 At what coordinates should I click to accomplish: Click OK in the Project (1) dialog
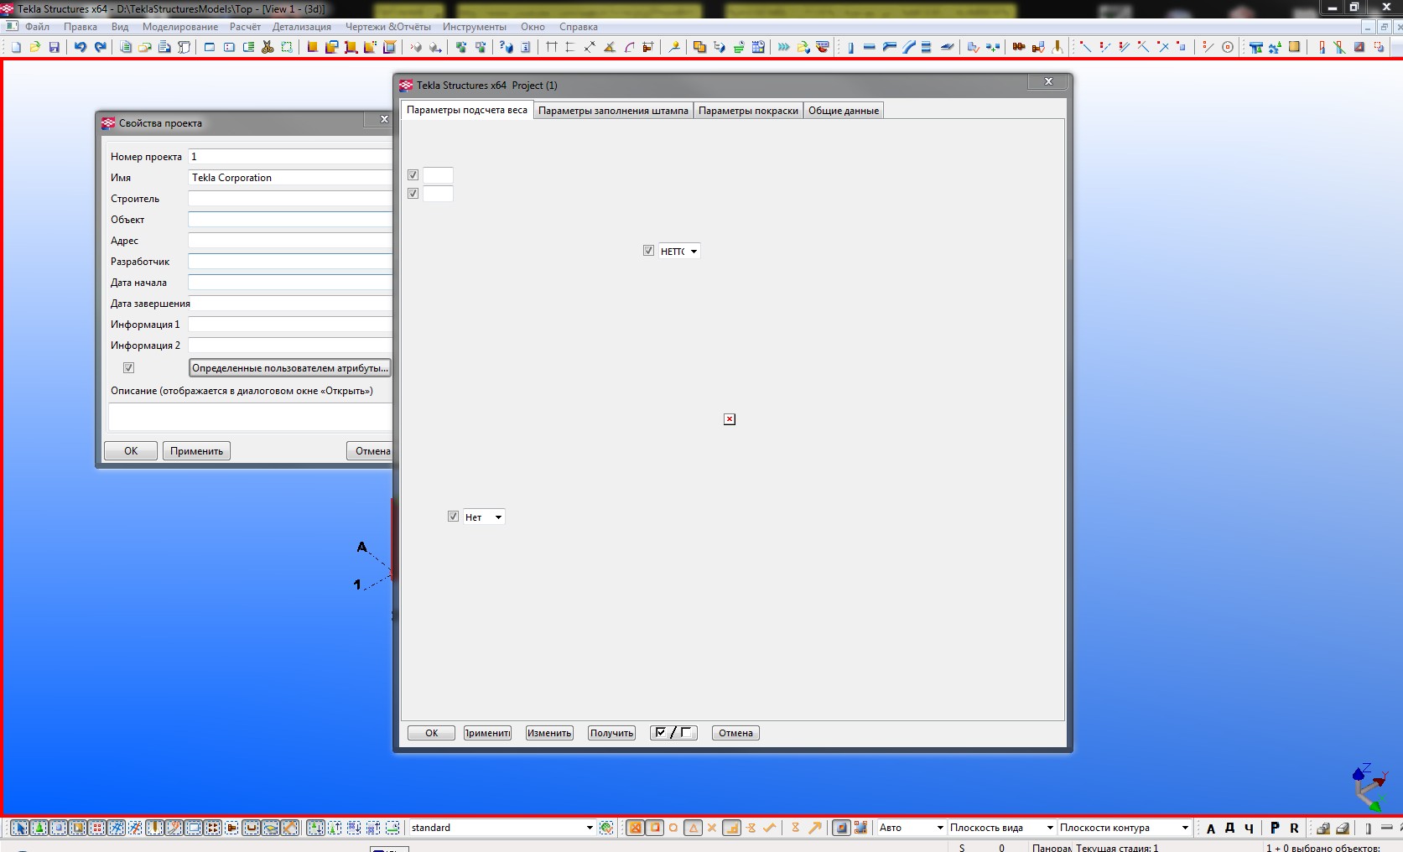431,733
